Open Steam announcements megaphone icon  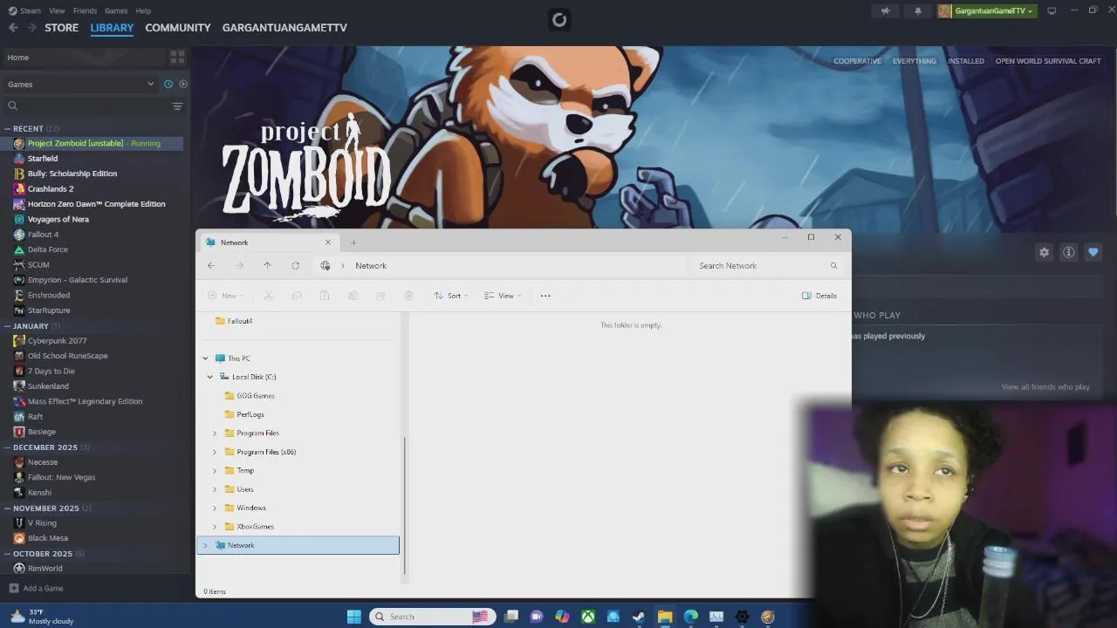point(885,10)
